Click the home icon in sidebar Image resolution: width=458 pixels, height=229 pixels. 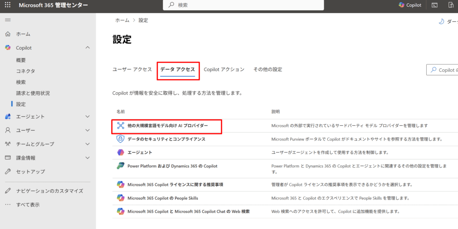[8, 34]
